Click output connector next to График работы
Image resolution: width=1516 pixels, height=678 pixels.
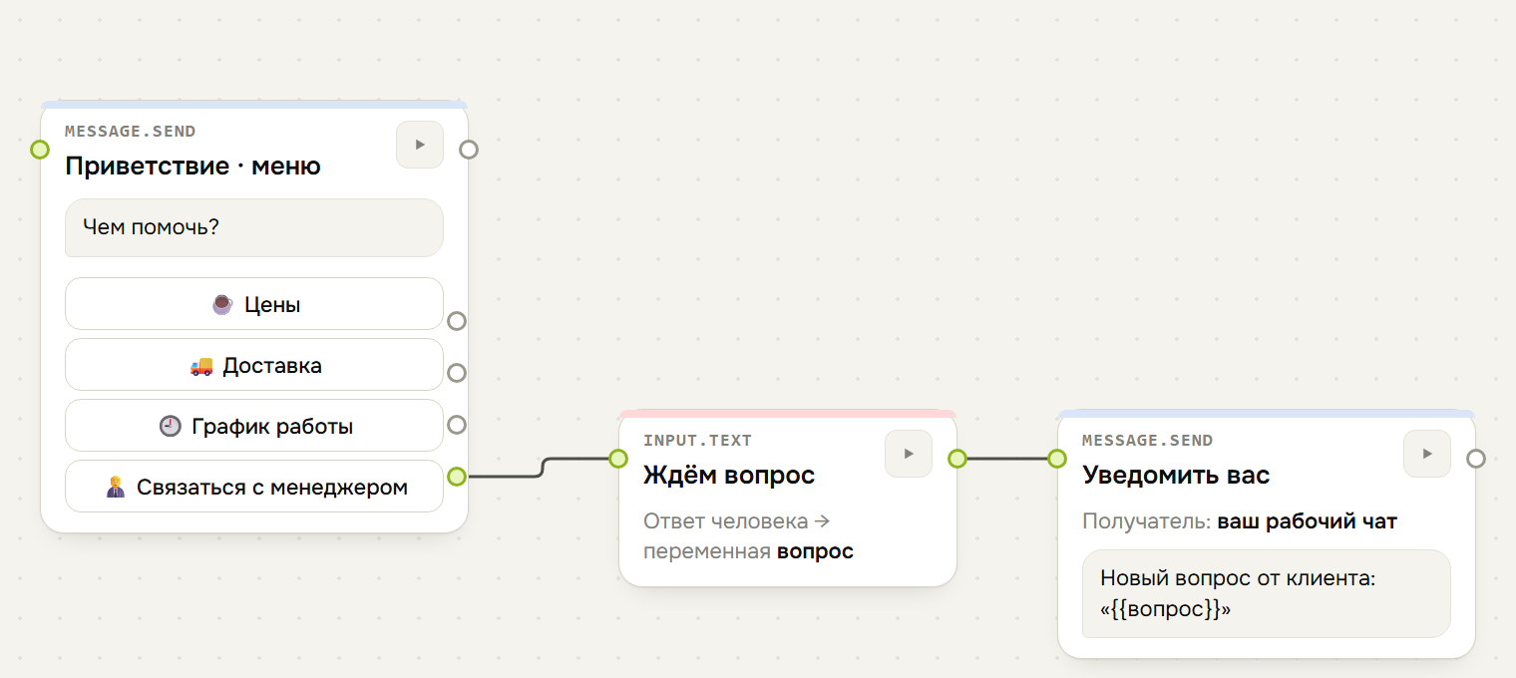click(x=457, y=425)
